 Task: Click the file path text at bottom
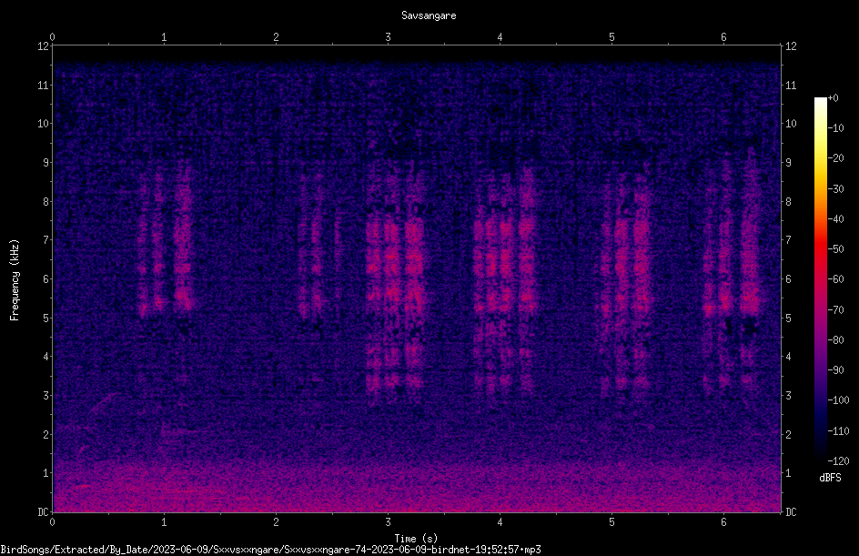coord(270,550)
